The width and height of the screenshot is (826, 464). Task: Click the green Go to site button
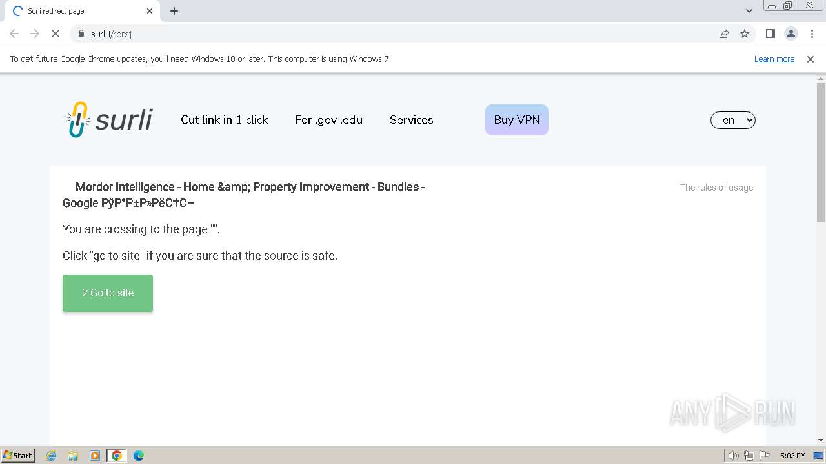[x=108, y=293]
